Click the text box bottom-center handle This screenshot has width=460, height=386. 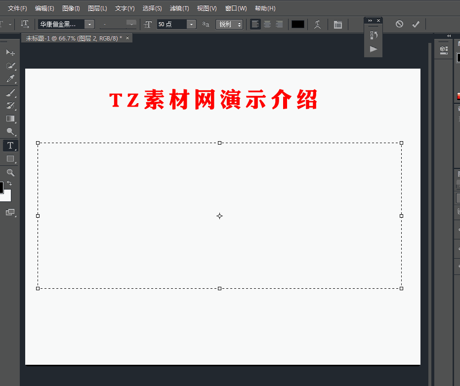click(220, 289)
